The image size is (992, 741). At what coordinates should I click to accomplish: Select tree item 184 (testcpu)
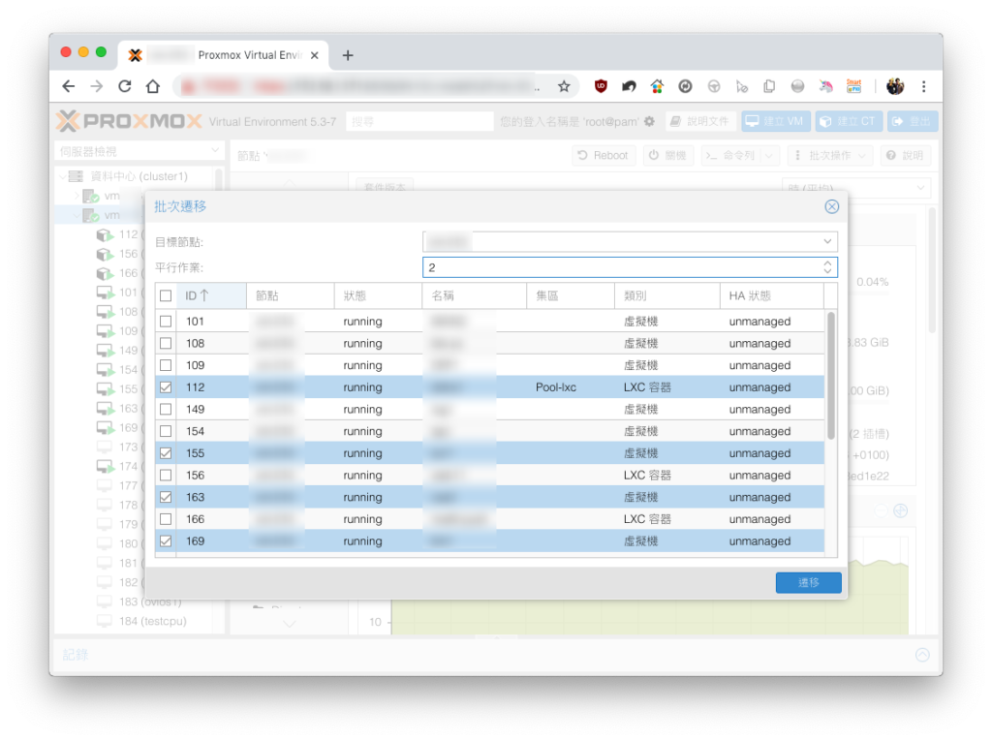(152, 622)
